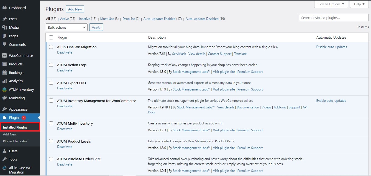371x176 pixels.
Task: Check the ATUM Product Levels checkbox
Action: (x=51, y=141)
